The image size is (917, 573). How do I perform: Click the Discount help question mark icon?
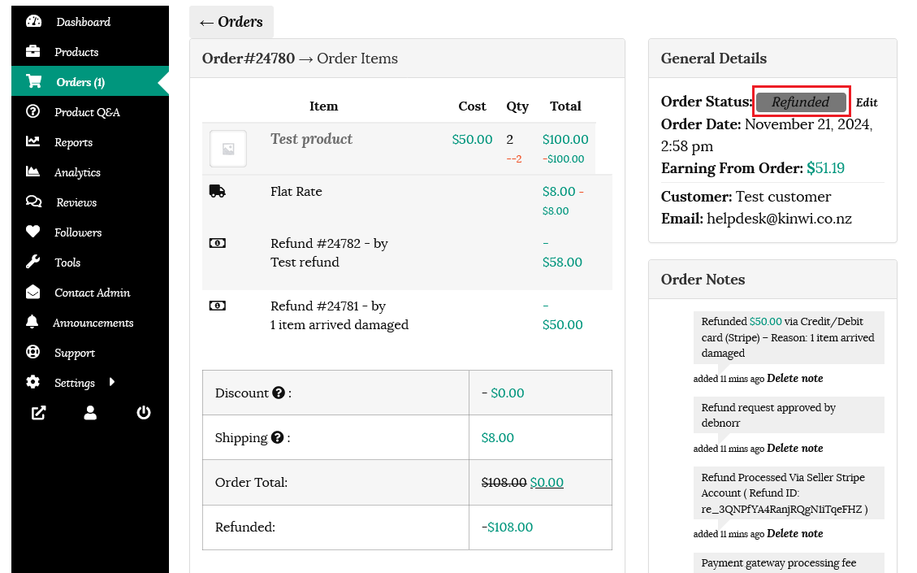[279, 393]
